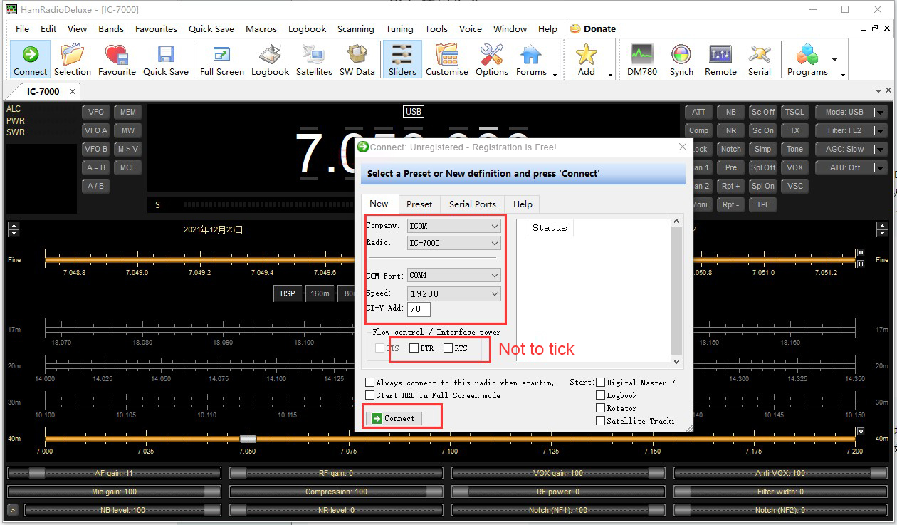Switch to the Serial Ports tab
Screen dimensions: 897x525
[x=472, y=204]
